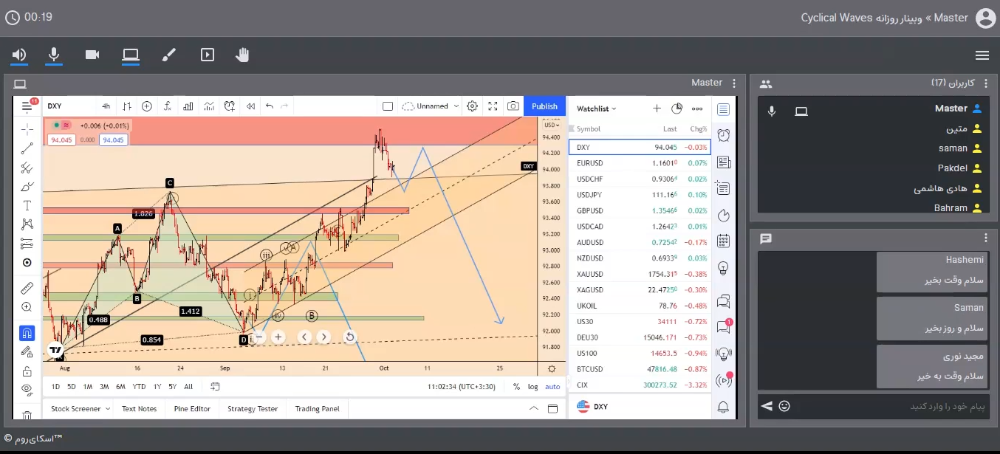Open the hamburger menu at top right
The height and width of the screenshot is (454, 1000).
tap(982, 55)
